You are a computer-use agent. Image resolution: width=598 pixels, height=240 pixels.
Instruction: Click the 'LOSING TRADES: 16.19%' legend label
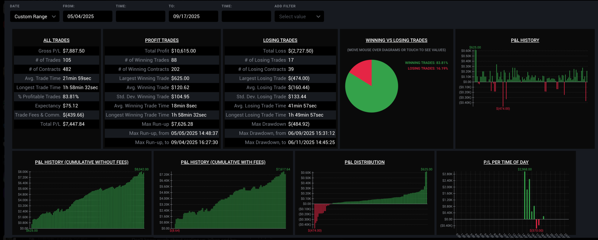(x=428, y=68)
